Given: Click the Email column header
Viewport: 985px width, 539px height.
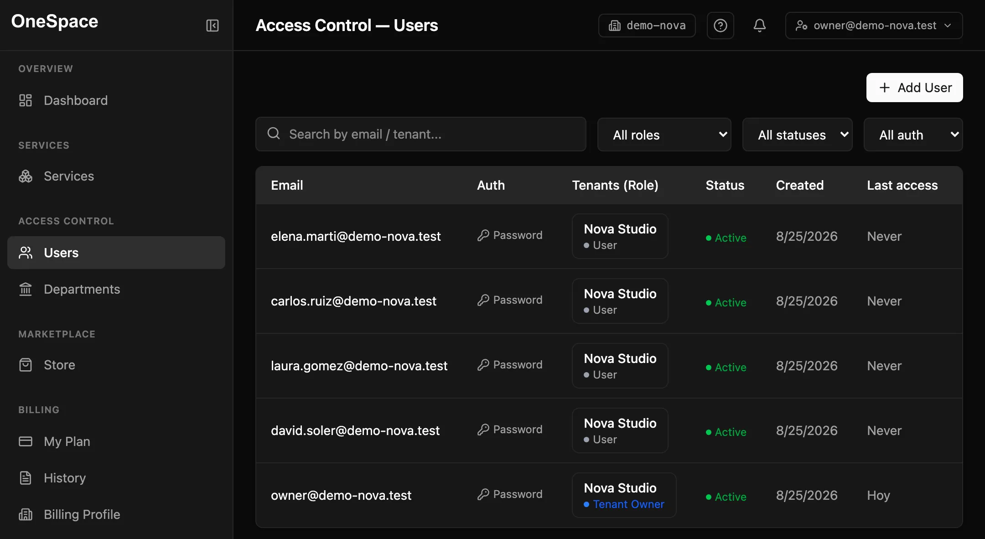Looking at the screenshot, I should click(x=287, y=185).
